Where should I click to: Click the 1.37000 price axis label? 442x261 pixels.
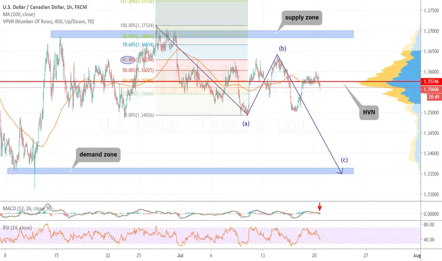(431, 31)
